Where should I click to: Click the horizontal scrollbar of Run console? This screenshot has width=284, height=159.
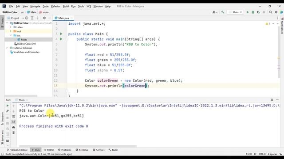pyautogui.click(x=78, y=146)
